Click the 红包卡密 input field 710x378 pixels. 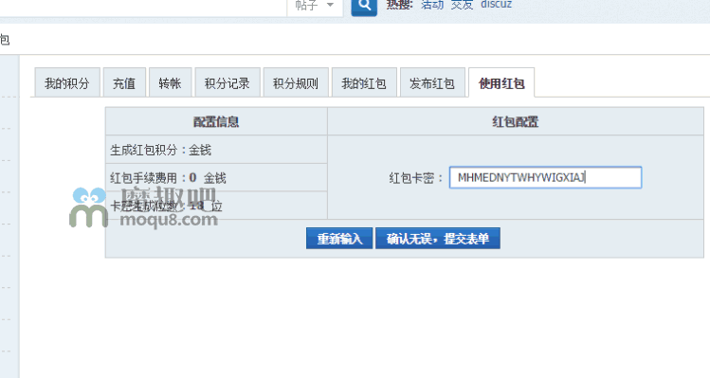click(545, 177)
